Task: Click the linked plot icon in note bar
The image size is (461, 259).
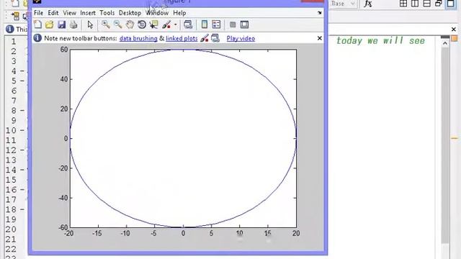Action: point(215,38)
